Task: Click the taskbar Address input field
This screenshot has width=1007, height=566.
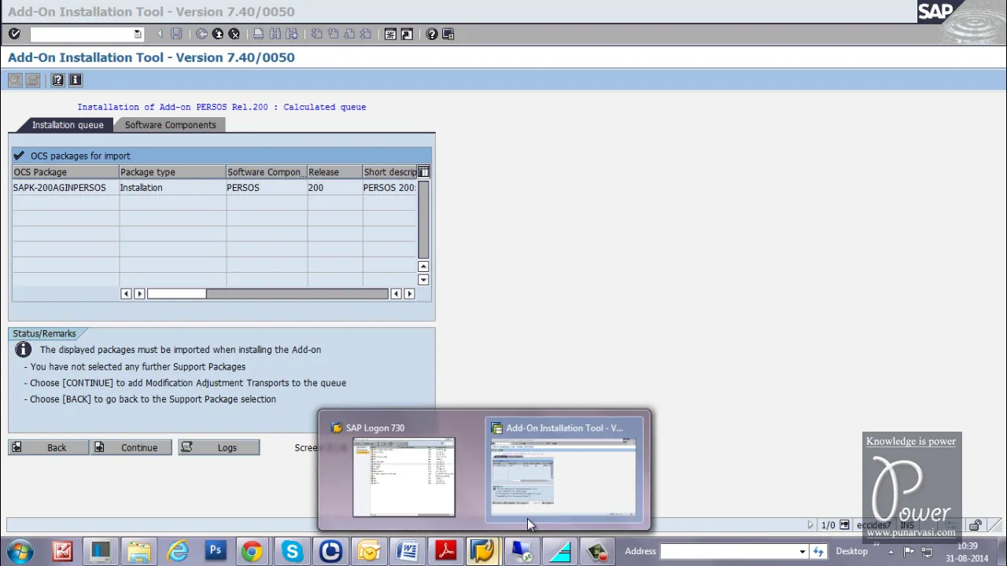Action: 728,551
